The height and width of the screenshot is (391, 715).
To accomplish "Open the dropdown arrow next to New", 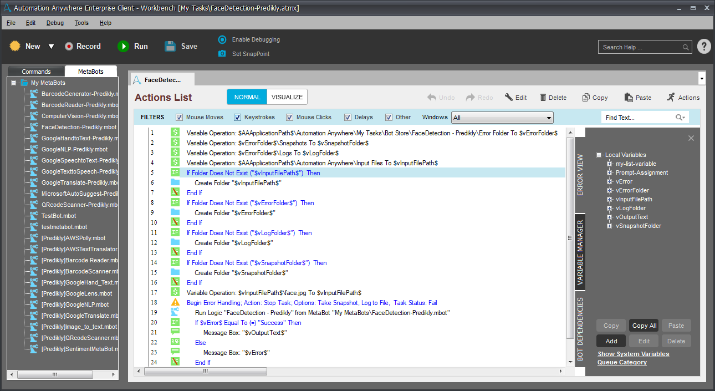I will pyautogui.click(x=51, y=47).
